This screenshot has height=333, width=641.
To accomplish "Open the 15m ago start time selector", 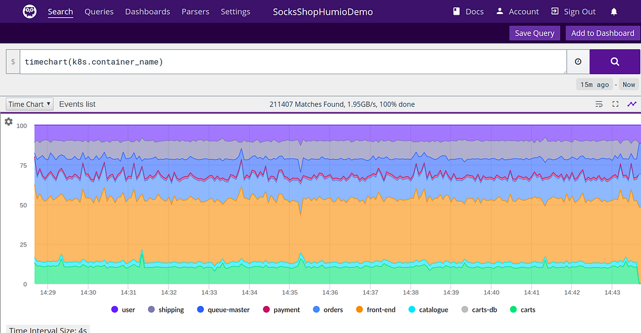I will pyautogui.click(x=594, y=85).
